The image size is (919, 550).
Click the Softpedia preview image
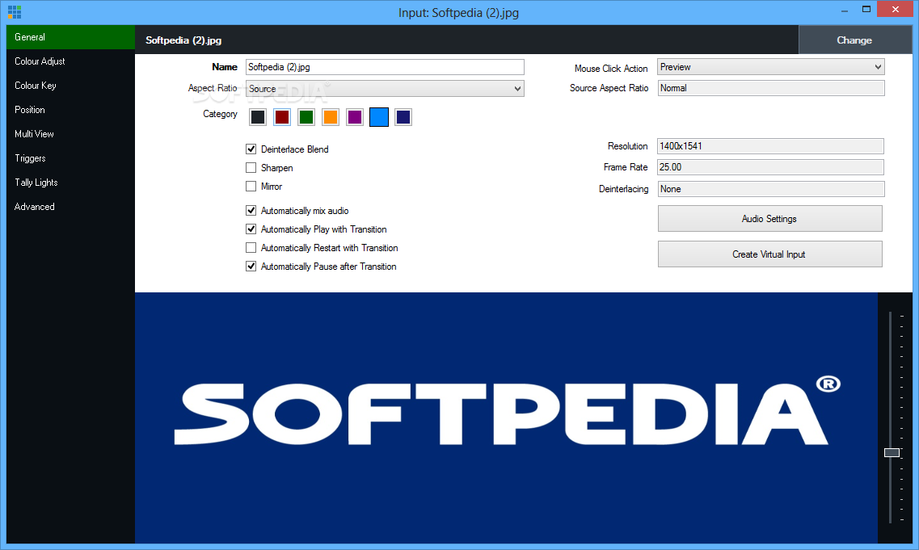(x=507, y=418)
